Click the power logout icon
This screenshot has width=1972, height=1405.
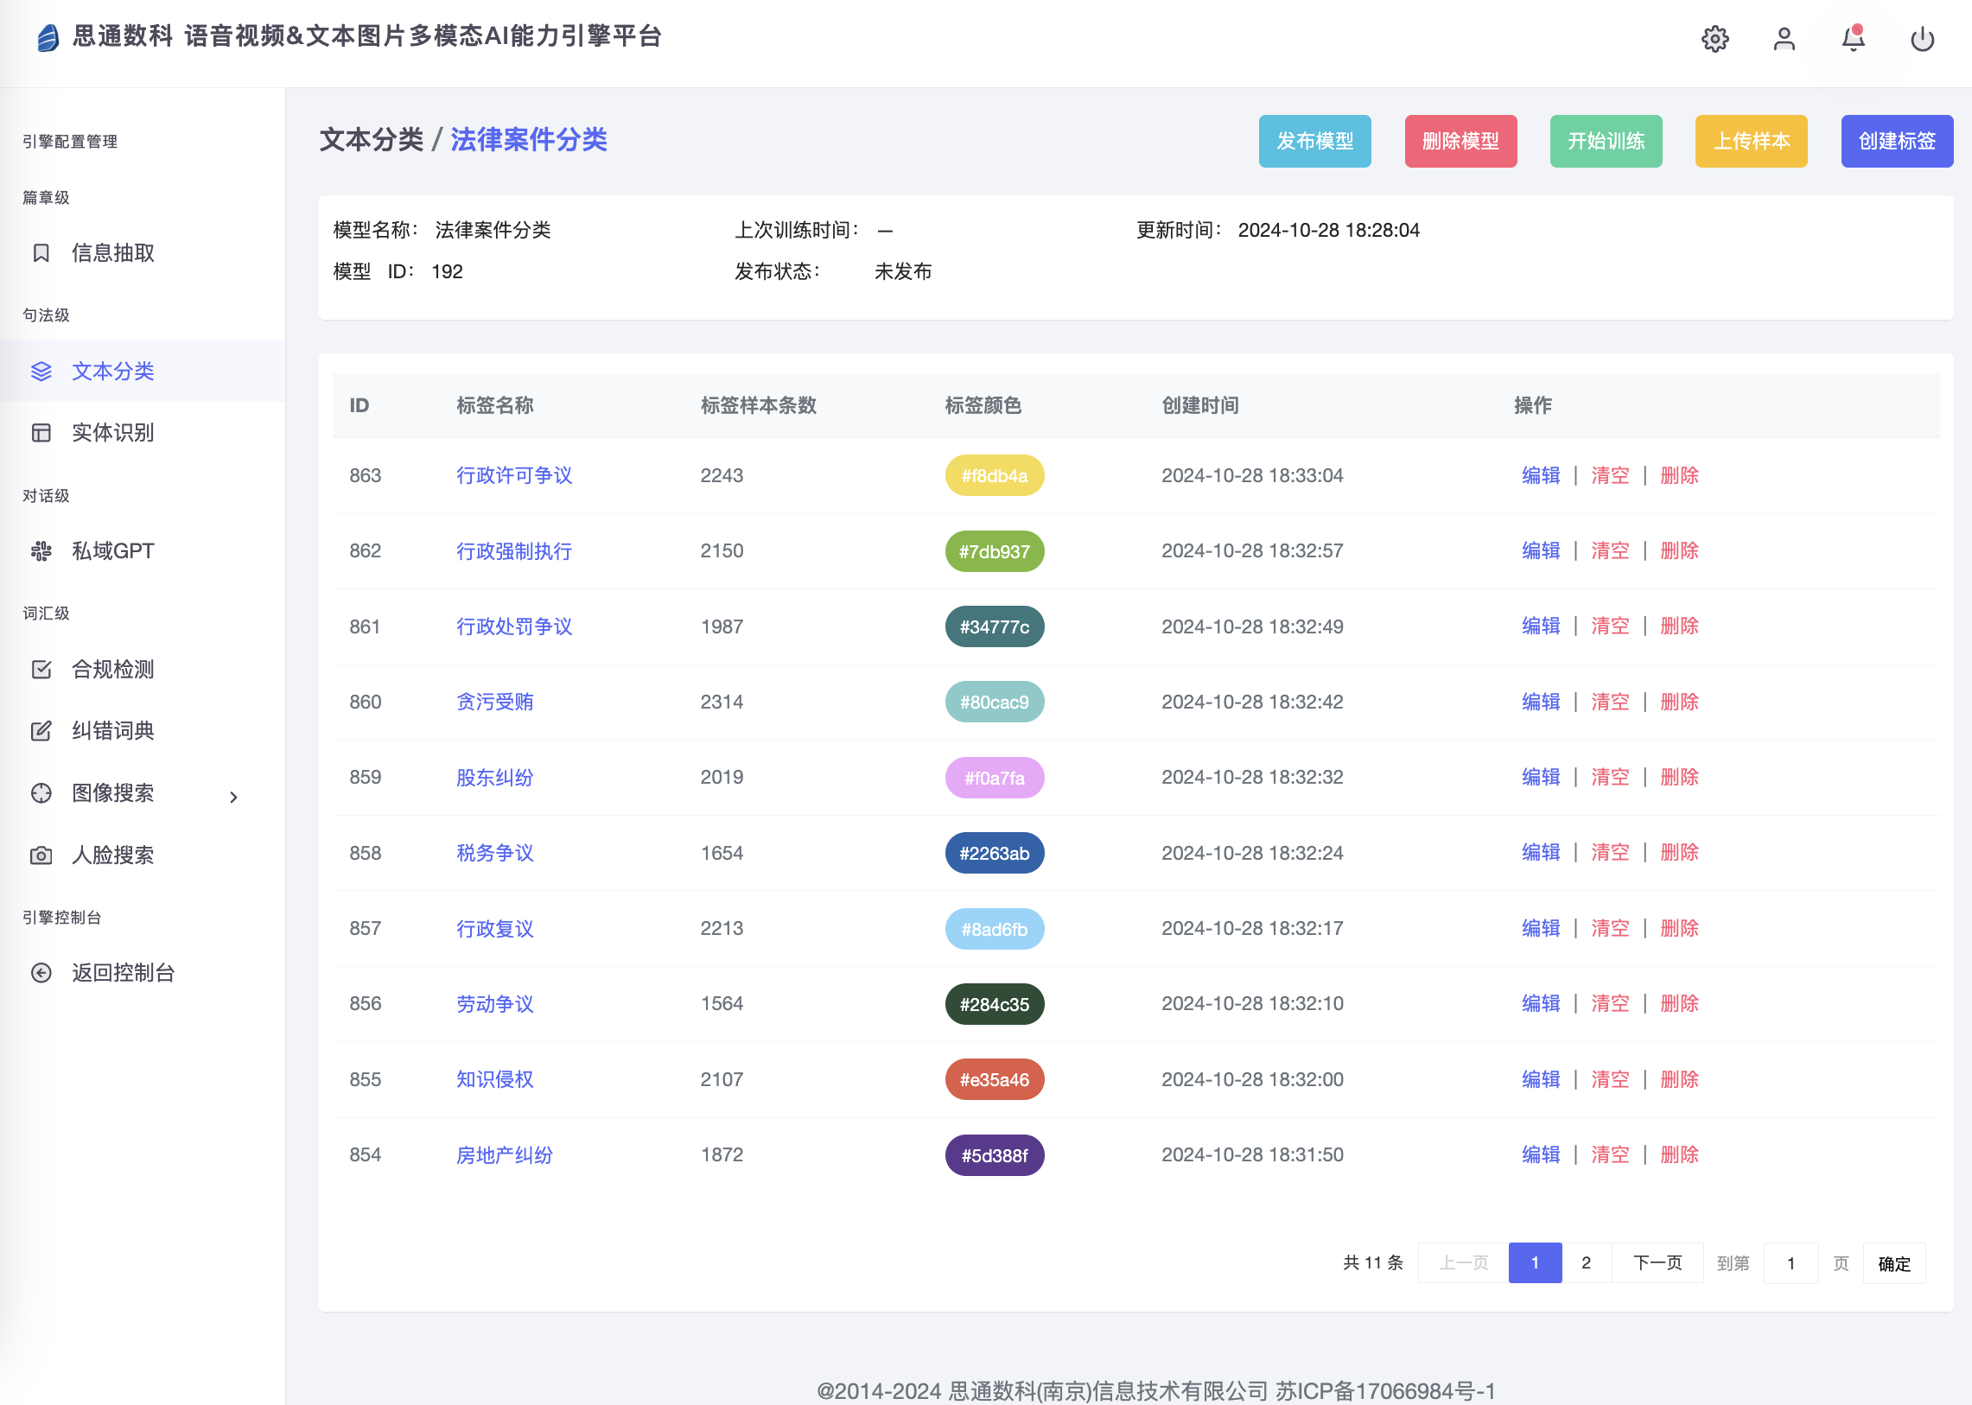[1922, 38]
